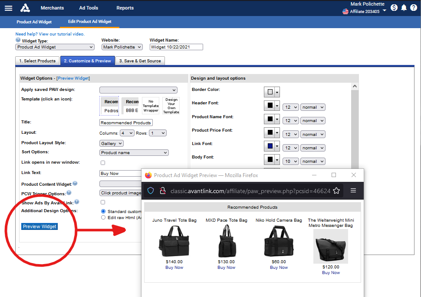Select Edit raw Html radio option
Viewport: 421px width, 297px height.
pyautogui.click(x=103, y=217)
